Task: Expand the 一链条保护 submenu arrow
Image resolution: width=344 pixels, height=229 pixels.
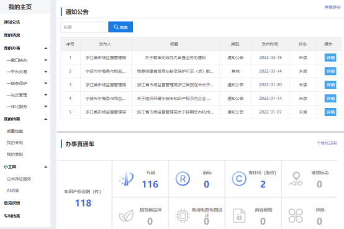Action: click(x=45, y=83)
